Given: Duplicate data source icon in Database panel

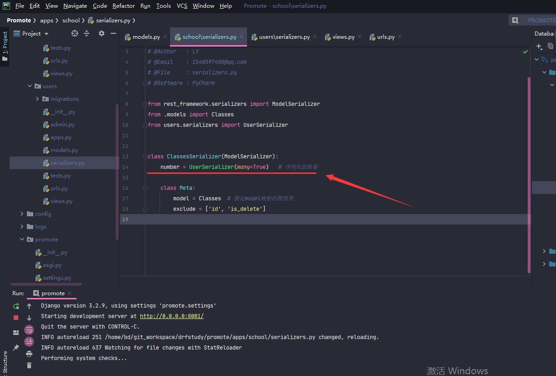Looking at the screenshot, I should pos(551,46).
